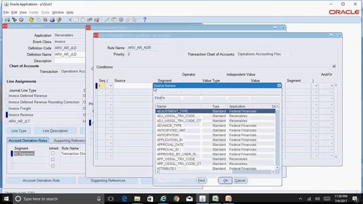Click the taskbar microphone icon
The image size is (363, 204).
point(99,199)
